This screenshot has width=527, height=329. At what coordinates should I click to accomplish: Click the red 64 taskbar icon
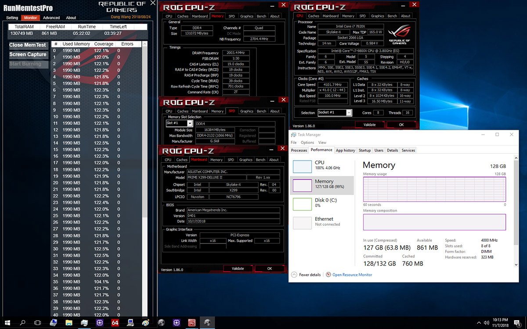click(x=115, y=322)
